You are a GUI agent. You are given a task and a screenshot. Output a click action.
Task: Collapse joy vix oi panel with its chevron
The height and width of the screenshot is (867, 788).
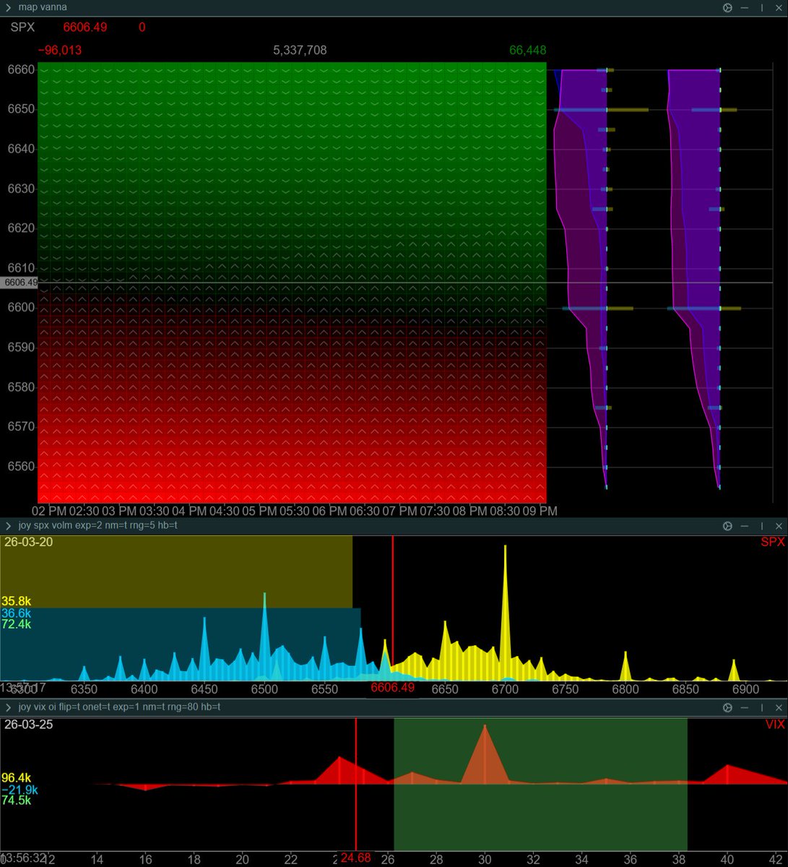tap(8, 707)
